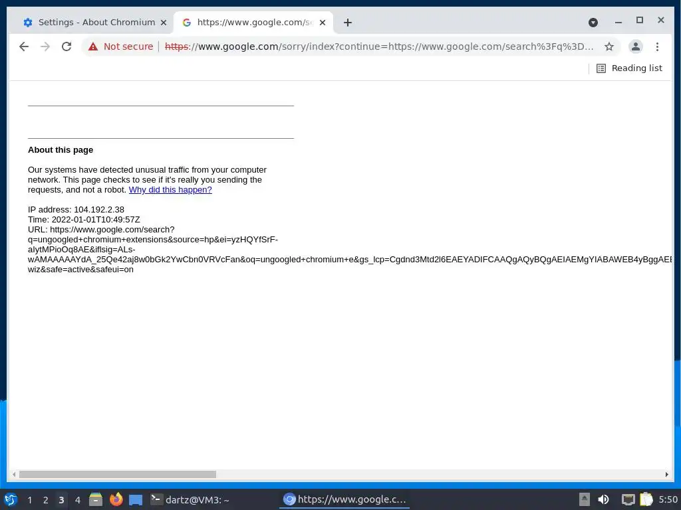Open the Chromium three-dot menu
The image size is (681, 510).
point(657,46)
